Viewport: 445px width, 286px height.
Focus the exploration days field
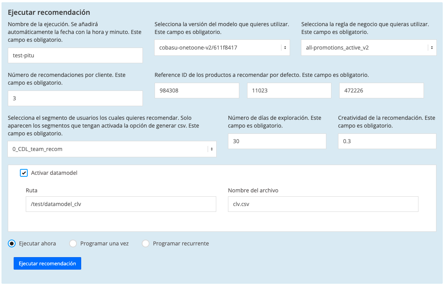pyautogui.click(x=277, y=141)
